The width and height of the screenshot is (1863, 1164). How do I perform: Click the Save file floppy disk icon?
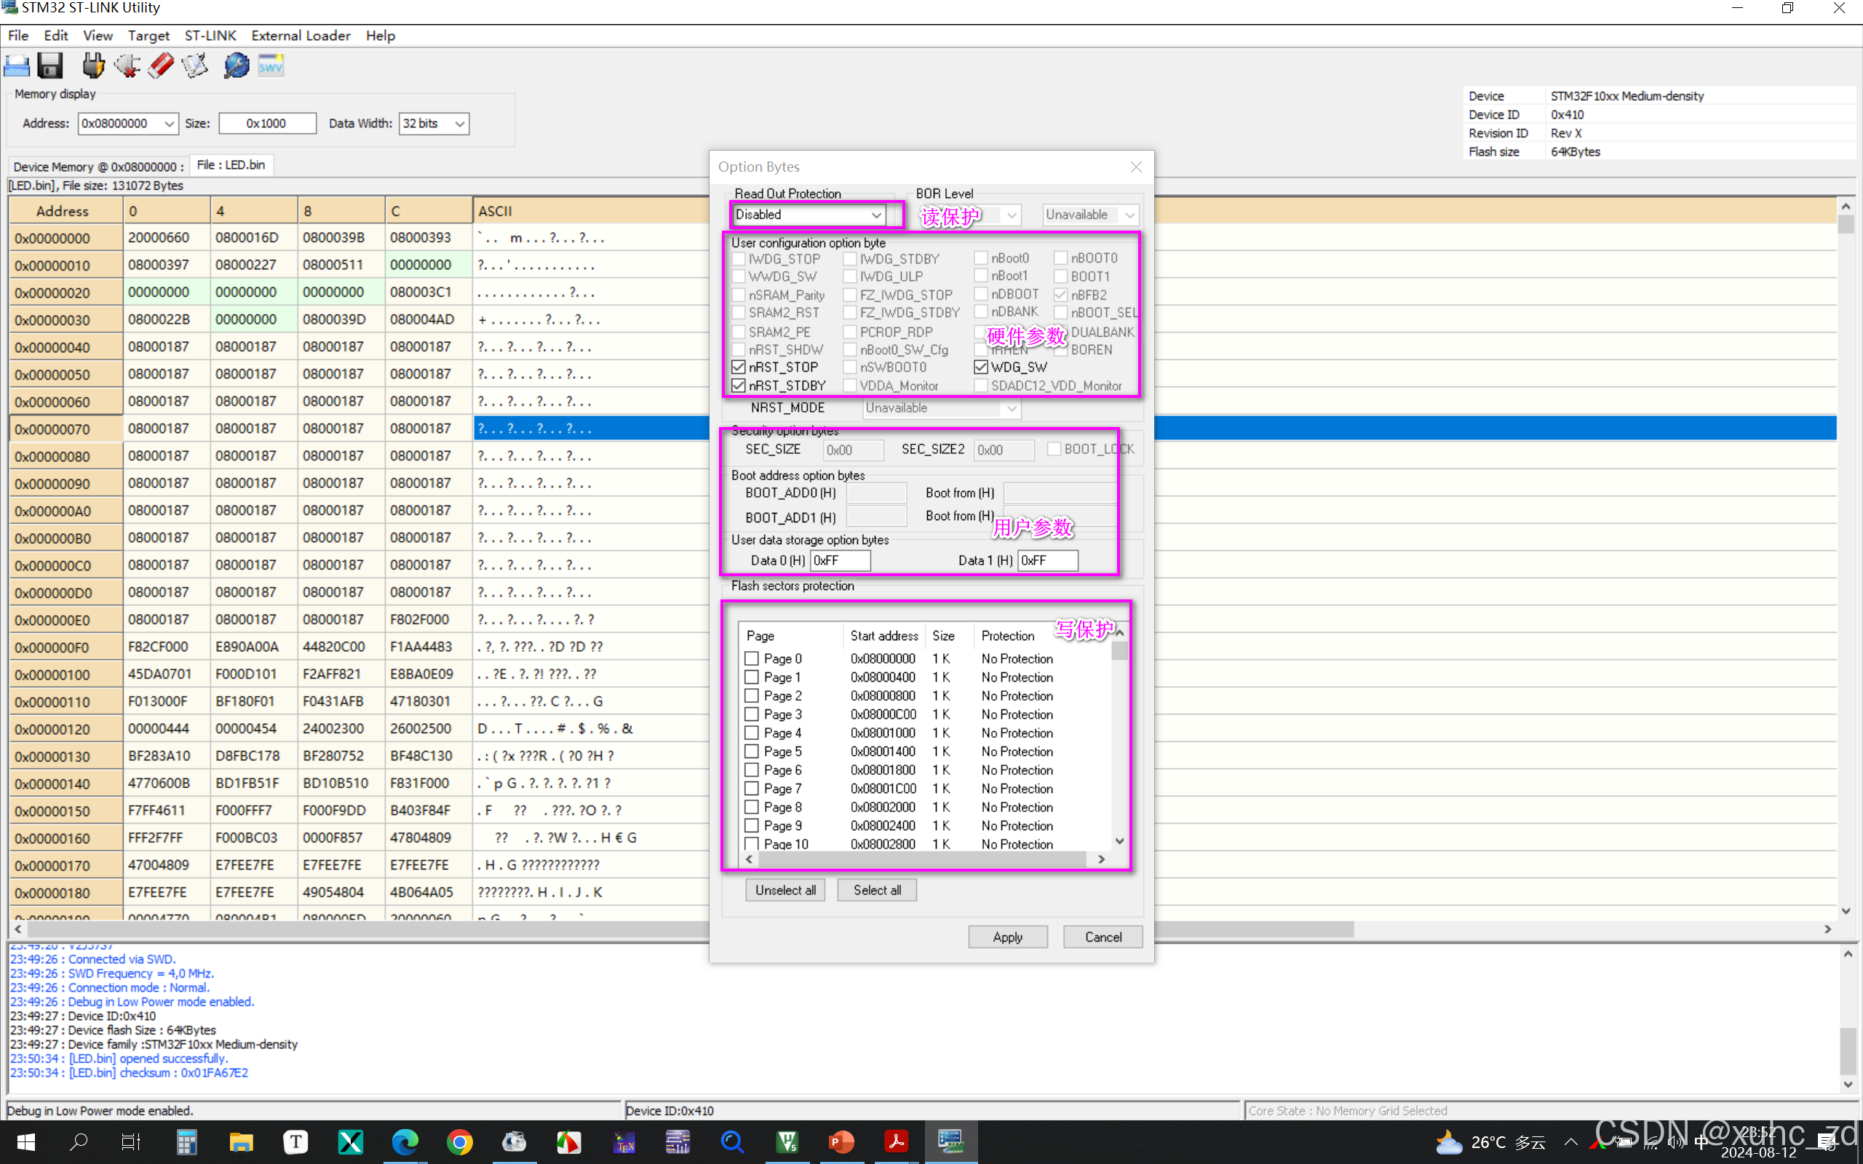coord(50,66)
